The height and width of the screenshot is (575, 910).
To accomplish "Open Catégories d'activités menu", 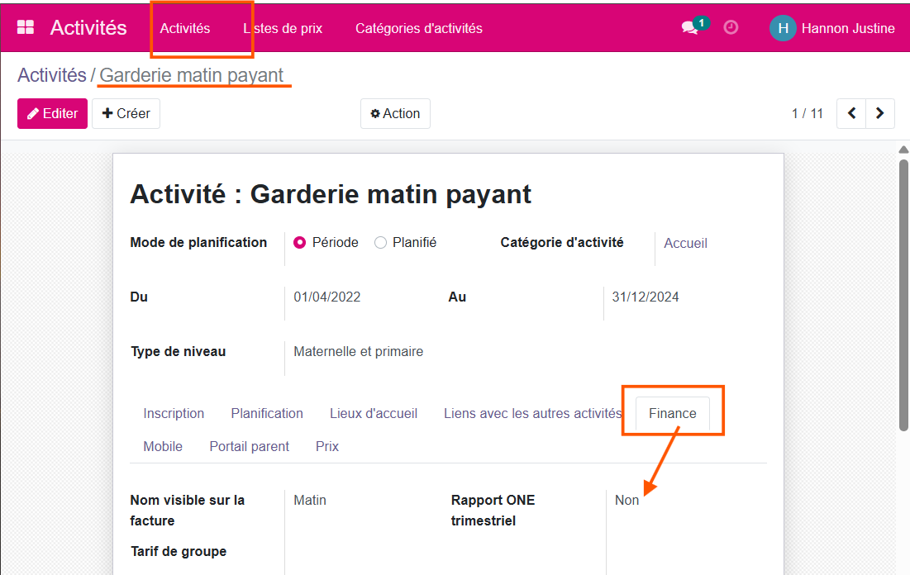I will click(x=418, y=28).
